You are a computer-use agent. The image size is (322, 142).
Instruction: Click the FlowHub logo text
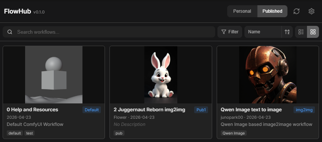click(x=18, y=11)
